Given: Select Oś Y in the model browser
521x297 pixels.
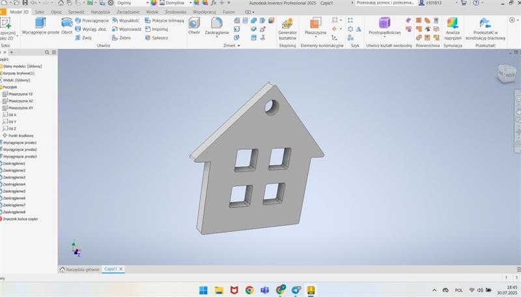Looking at the screenshot, I should tap(10, 122).
